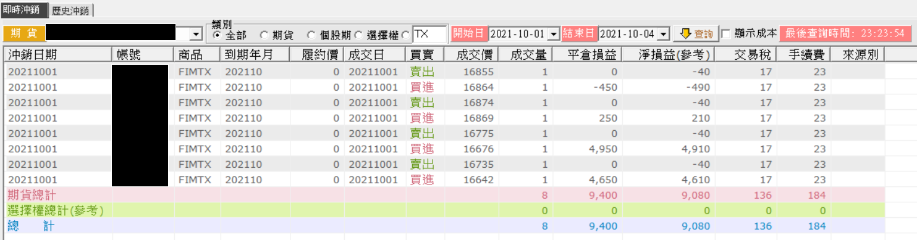The height and width of the screenshot is (240, 917).
Task: Switch to the 即時沖銷 tab
Action: coord(24,9)
